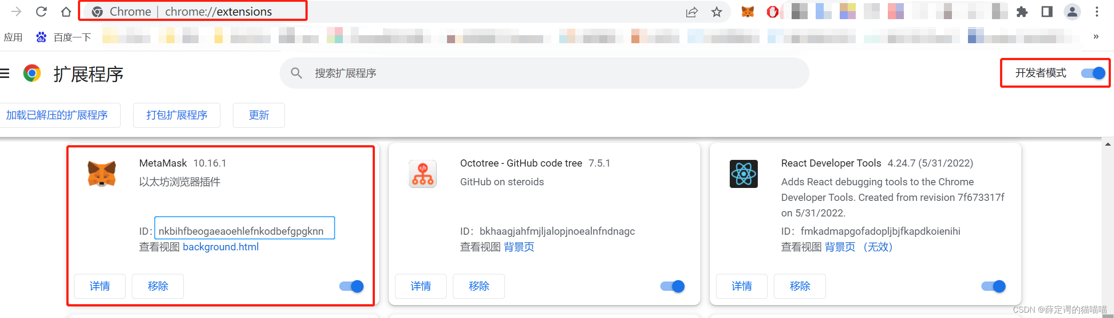Go to the browser home page icon

point(66,12)
